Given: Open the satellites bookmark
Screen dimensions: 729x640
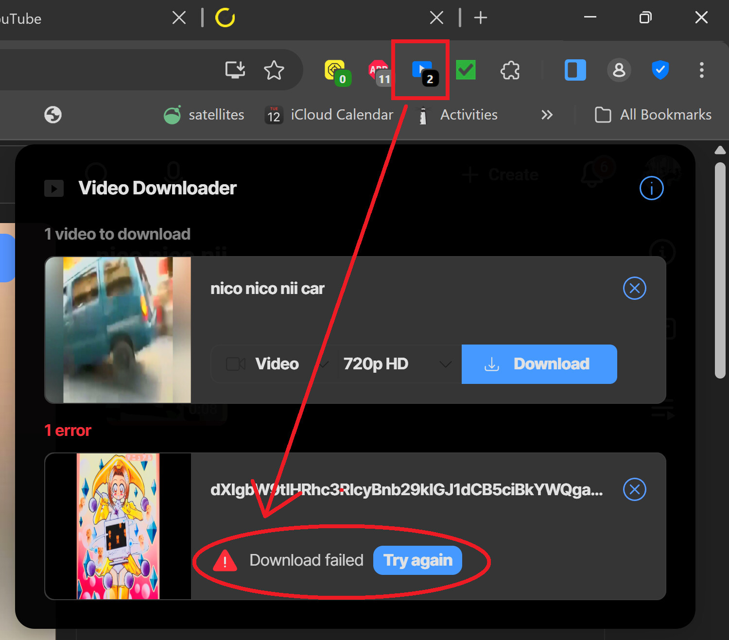Looking at the screenshot, I should coord(204,115).
